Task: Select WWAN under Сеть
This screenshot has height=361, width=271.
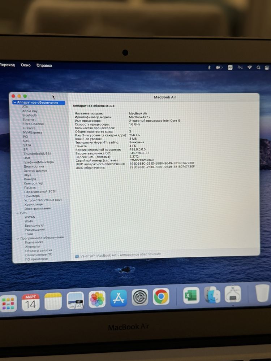Action: pos(30,217)
